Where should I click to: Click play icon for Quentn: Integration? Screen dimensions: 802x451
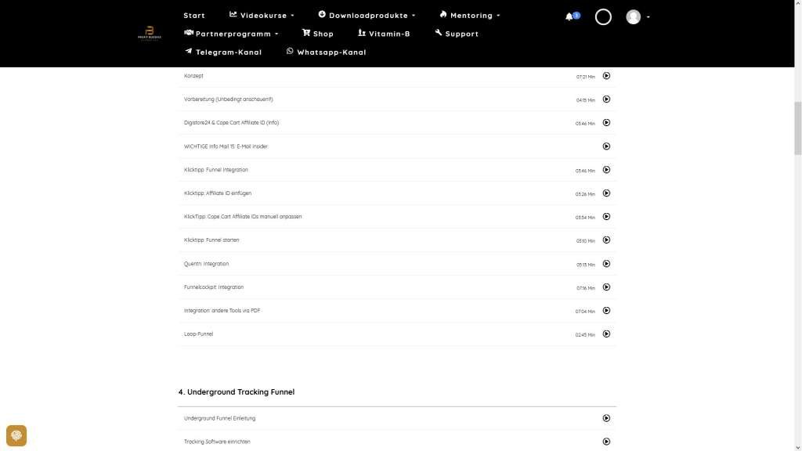606,264
